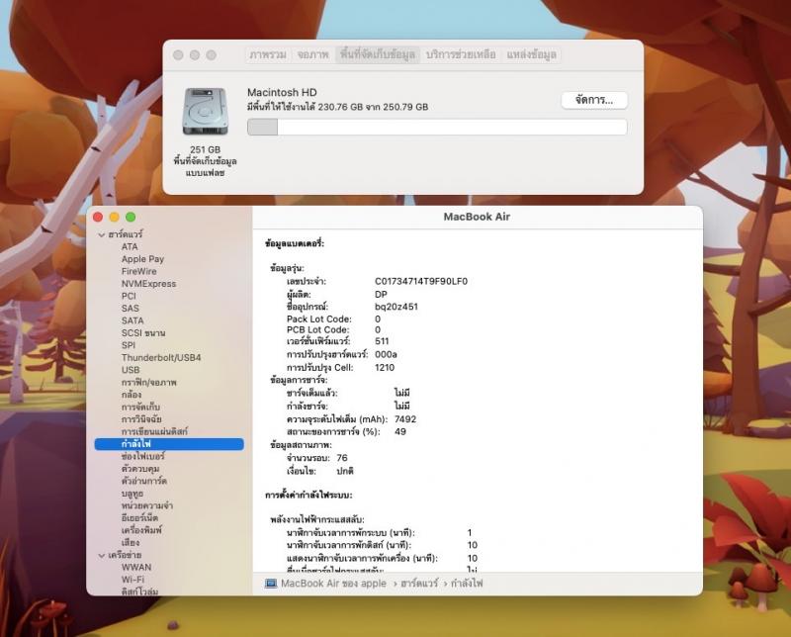The height and width of the screenshot is (637, 791).
Task: Close the MacBook Air system report window
Action: click(98, 217)
